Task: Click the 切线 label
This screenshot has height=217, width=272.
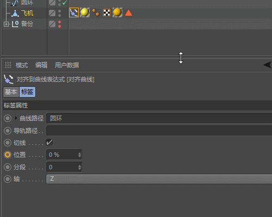Action: (20, 143)
